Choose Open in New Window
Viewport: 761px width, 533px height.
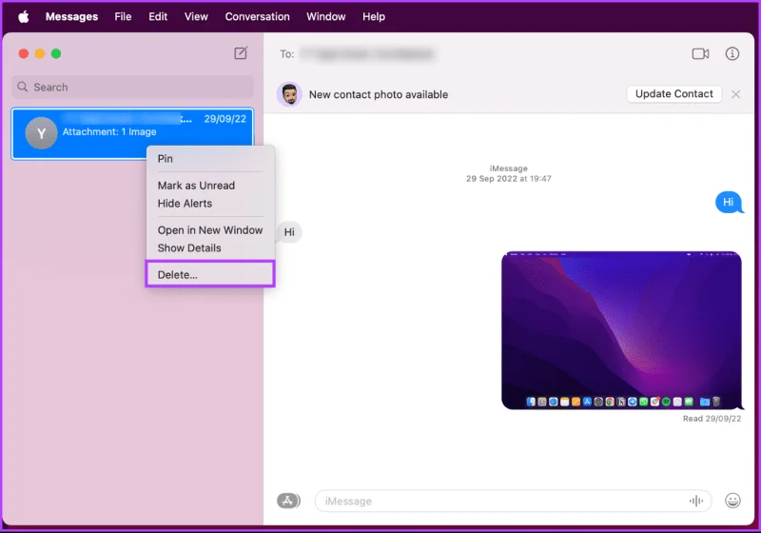[x=210, y=230]
